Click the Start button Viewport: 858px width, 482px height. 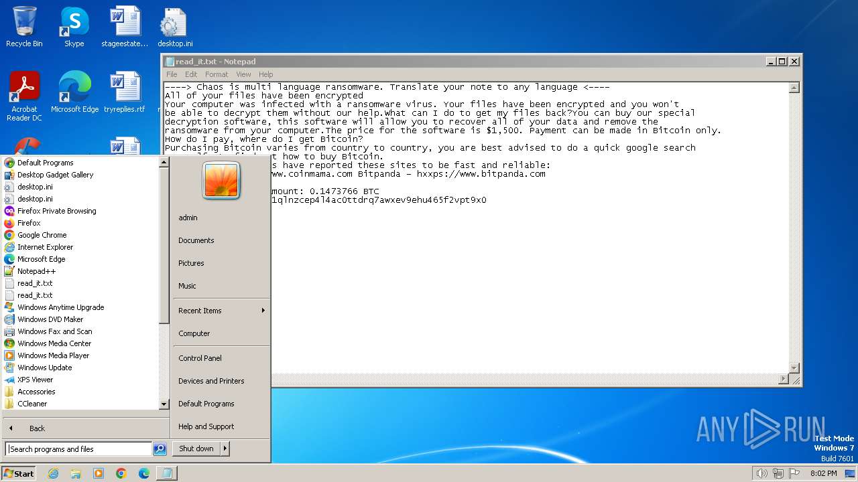click(x=19, y=473)
